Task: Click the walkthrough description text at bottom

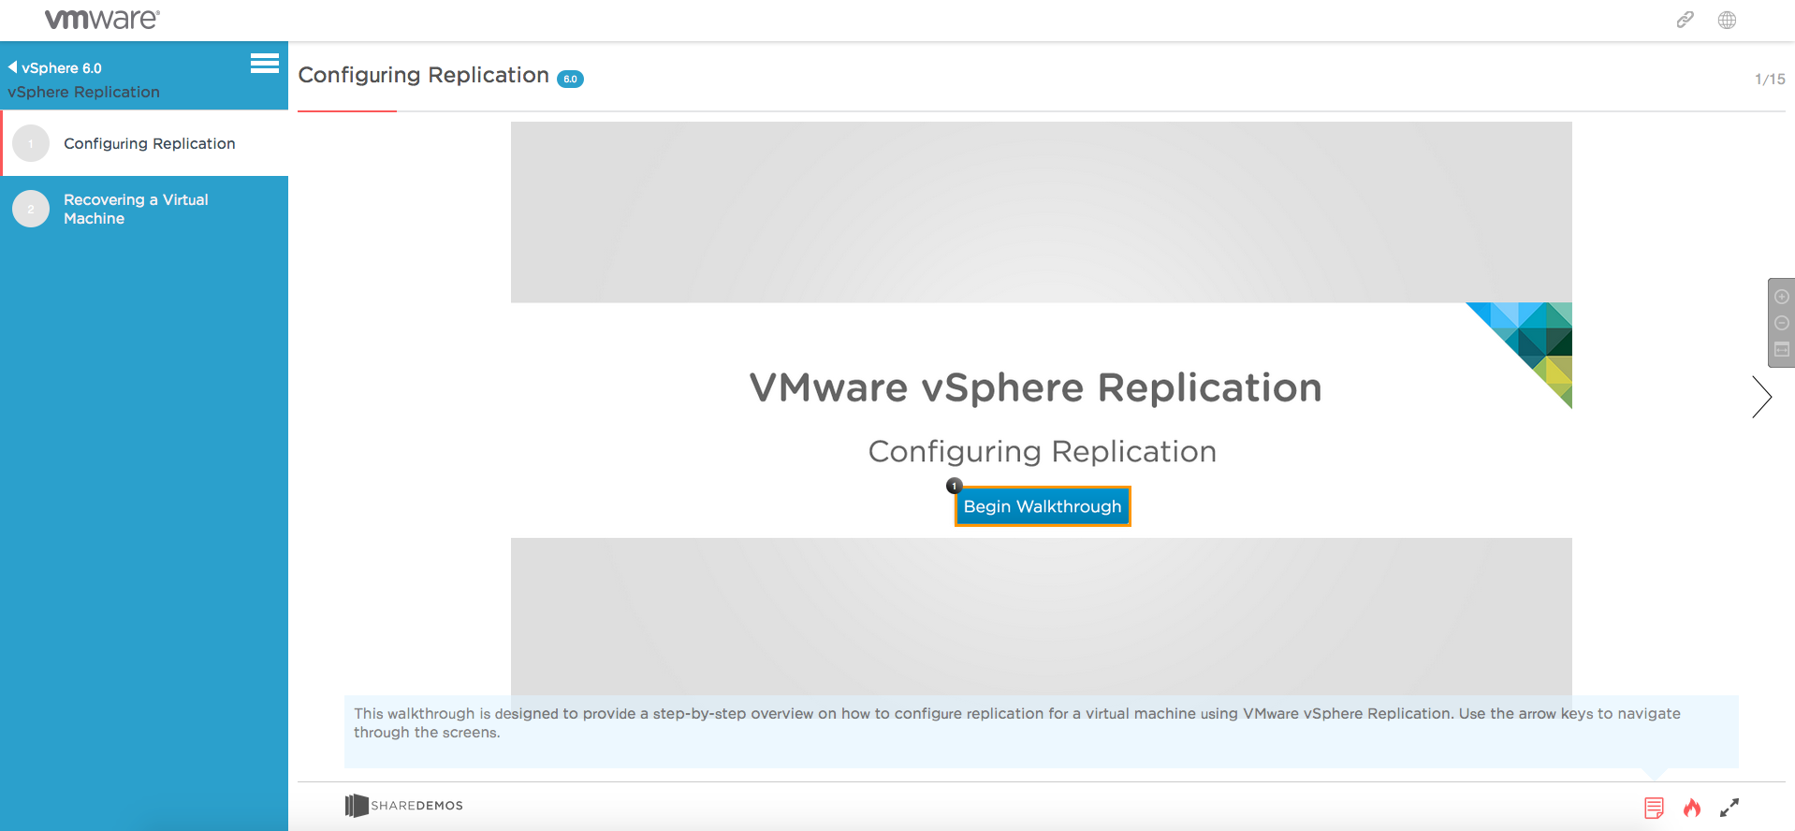Action: 1017,722
